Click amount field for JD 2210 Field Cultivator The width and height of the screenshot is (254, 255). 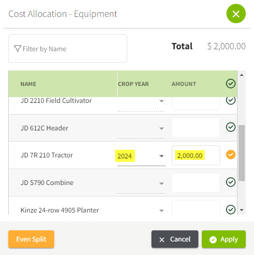coord(196,103)
